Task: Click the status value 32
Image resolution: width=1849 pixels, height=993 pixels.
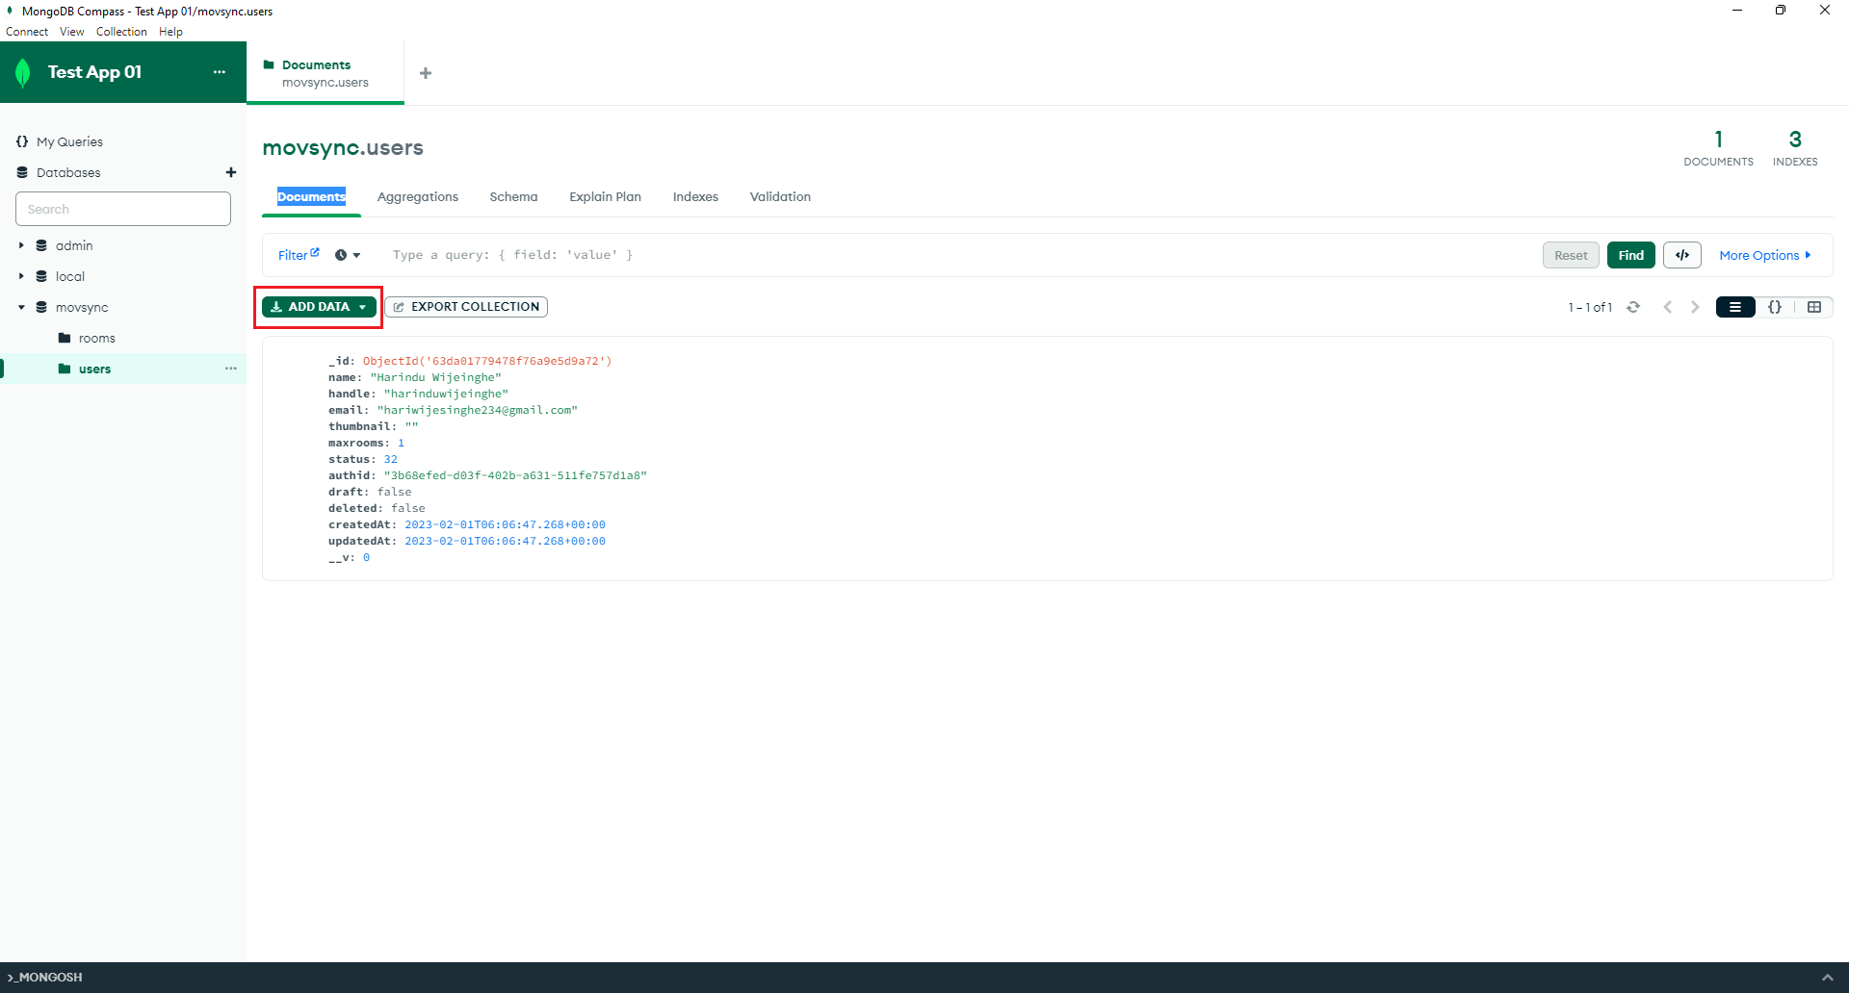Action: (390, 459)
